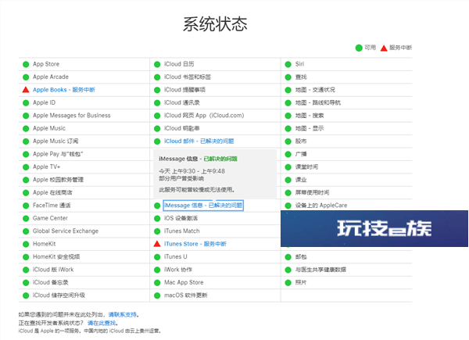Screen dimensions: 469x340
Task: Click the tooltip time 今天 上午9:30 - 上午9:48
Action: coord(192,171)
